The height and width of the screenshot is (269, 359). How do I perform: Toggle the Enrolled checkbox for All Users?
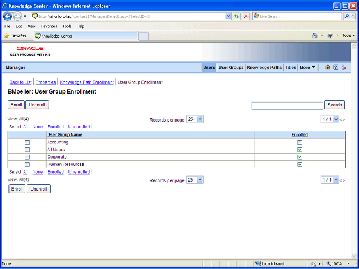tap(300, 150)
